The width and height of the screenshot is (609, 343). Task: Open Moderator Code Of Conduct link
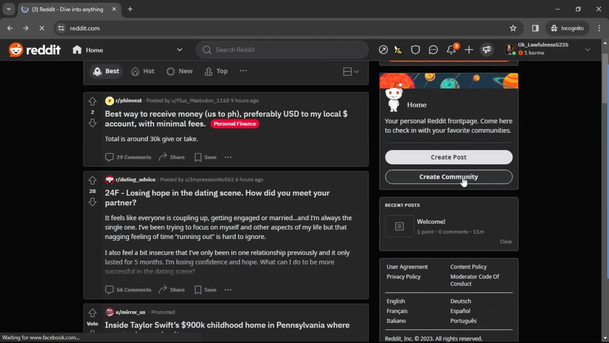pyautogui.click(x=475, y=280)
